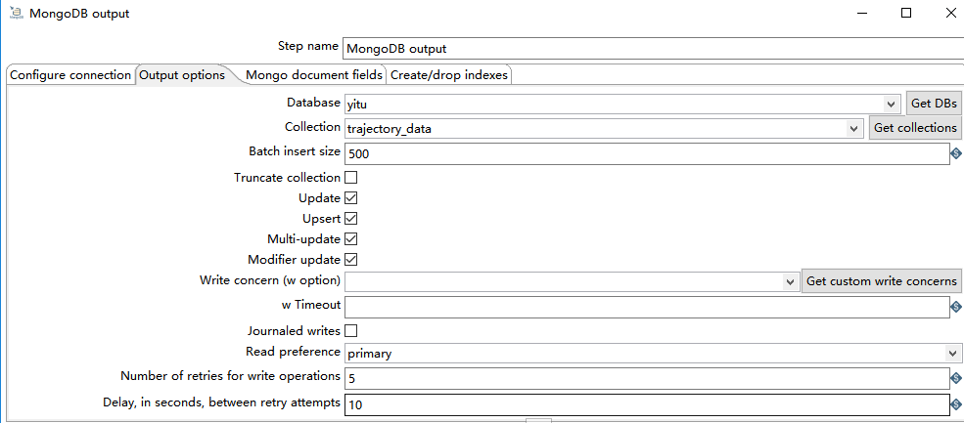This screenshot has height=423, width=964.
Task: Click the Step name input field
Action: click(x=653, y=49)
